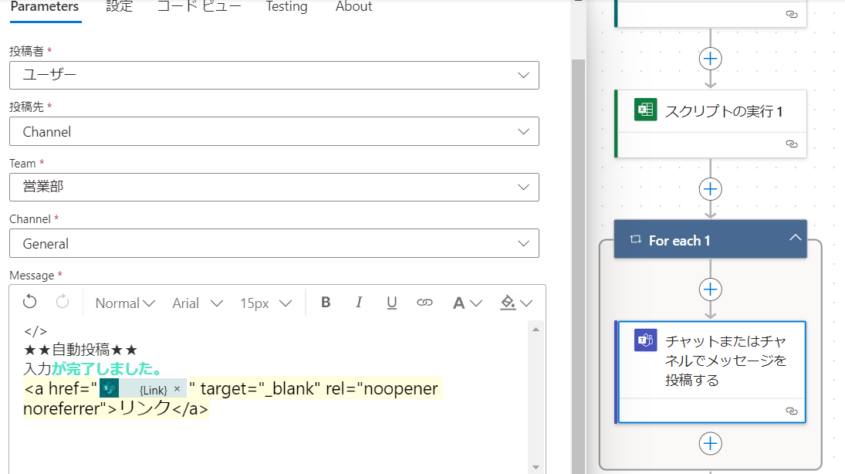
Task: Click the redo arrow icon
Action: 63,302
